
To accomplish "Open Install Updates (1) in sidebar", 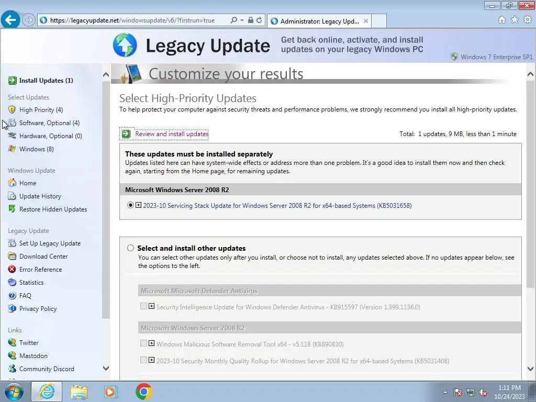I will [46, 80].
